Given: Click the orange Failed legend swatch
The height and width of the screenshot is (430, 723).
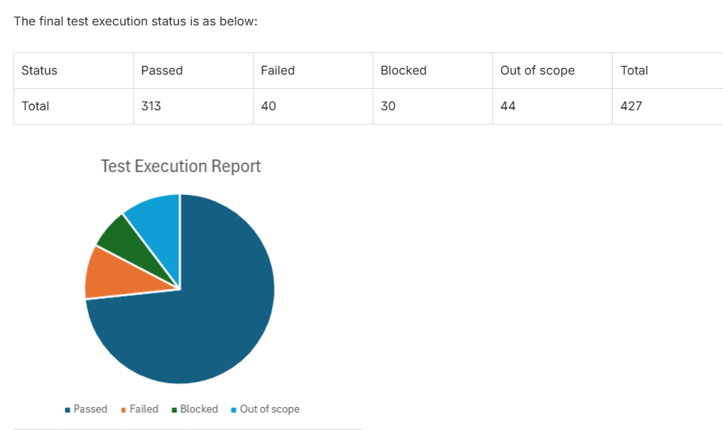Looking at the screenshot, I should [x=124, y=410].
